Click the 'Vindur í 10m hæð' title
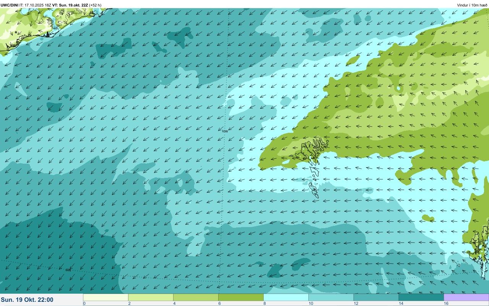This screenshot has width=489, height=306. pos(472,5)
